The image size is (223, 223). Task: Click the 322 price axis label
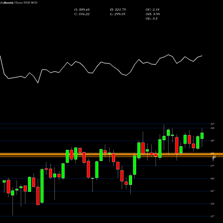[x=212, y=128]
